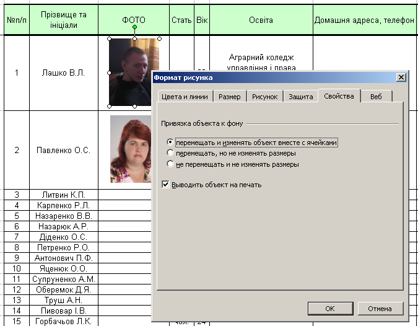Click the bottom-left resize handle of selected photo

[109, 106]
